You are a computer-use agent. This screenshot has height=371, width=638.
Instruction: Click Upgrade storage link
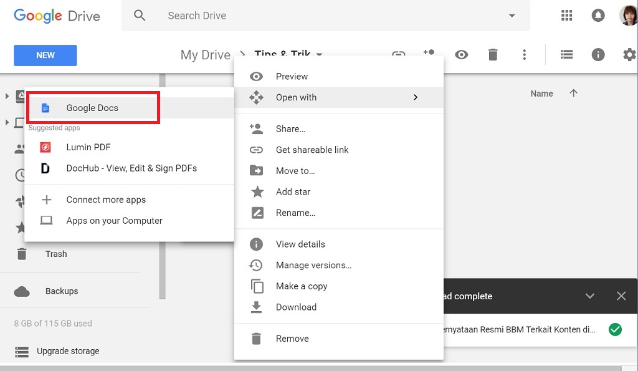(68, 351)
